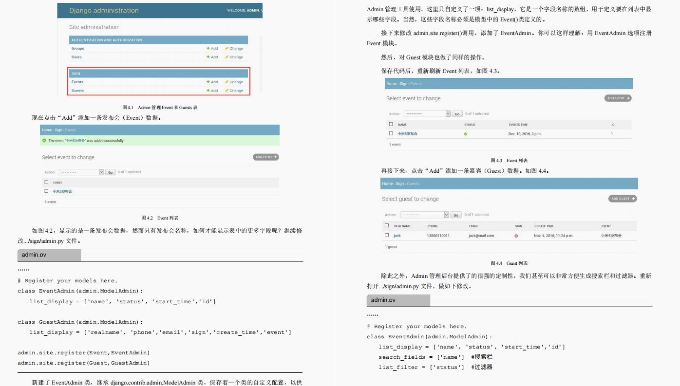Click the caption '图 4.4 Guest 列表'
The height and width of the screenshot is (386, 680).
point(509,263)
